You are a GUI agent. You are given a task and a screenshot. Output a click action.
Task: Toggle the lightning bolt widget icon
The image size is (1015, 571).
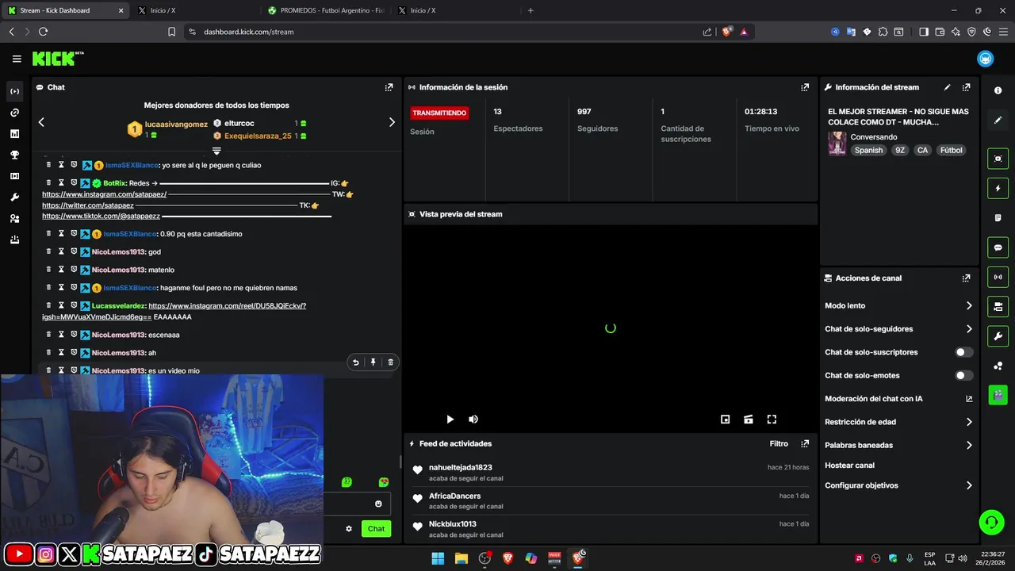[998, 189]
